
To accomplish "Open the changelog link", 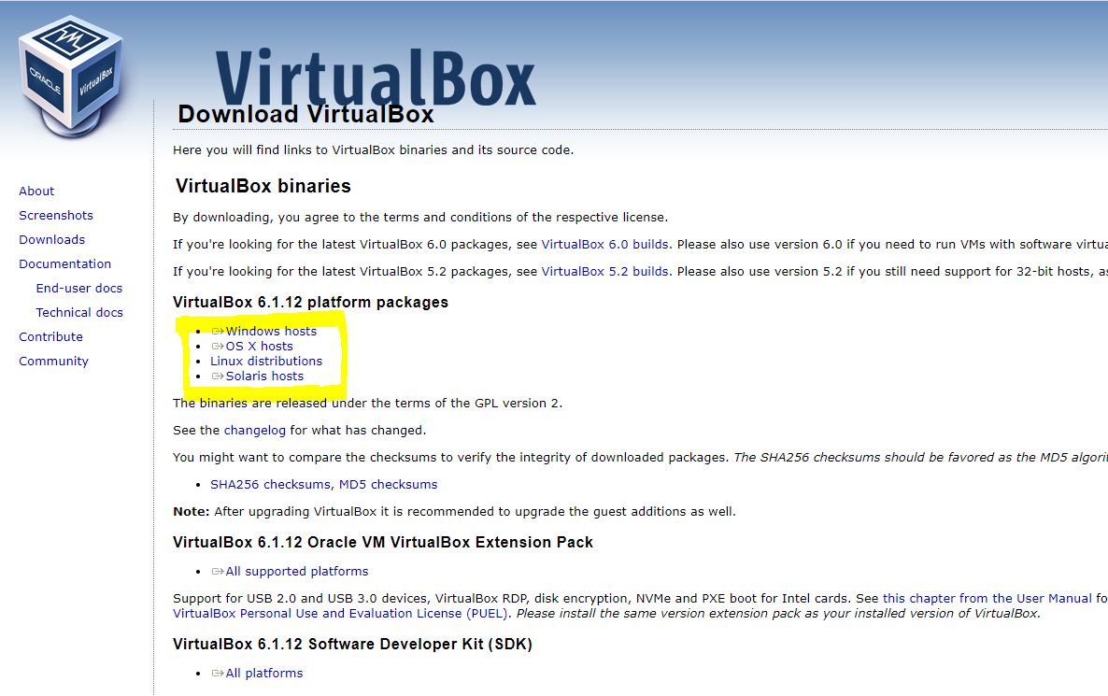I will [x=255, y=431].
